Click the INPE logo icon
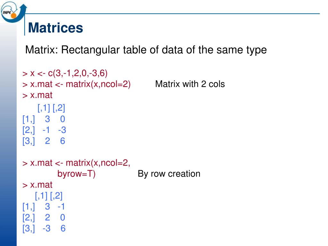This screenshot has height=246, width=328. click(x=13, y=12)
